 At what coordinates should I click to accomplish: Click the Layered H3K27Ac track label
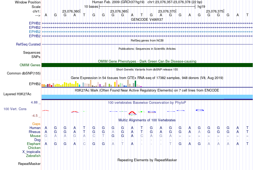pos(17,94)
